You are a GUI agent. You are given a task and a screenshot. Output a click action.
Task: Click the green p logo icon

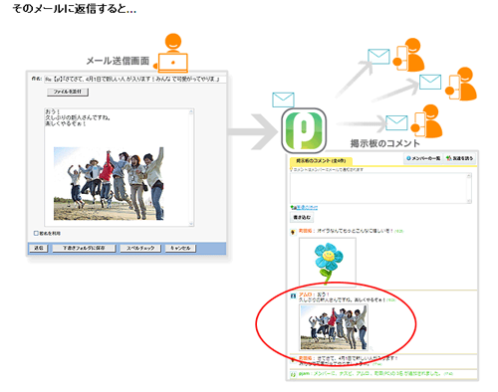point(304,130)
